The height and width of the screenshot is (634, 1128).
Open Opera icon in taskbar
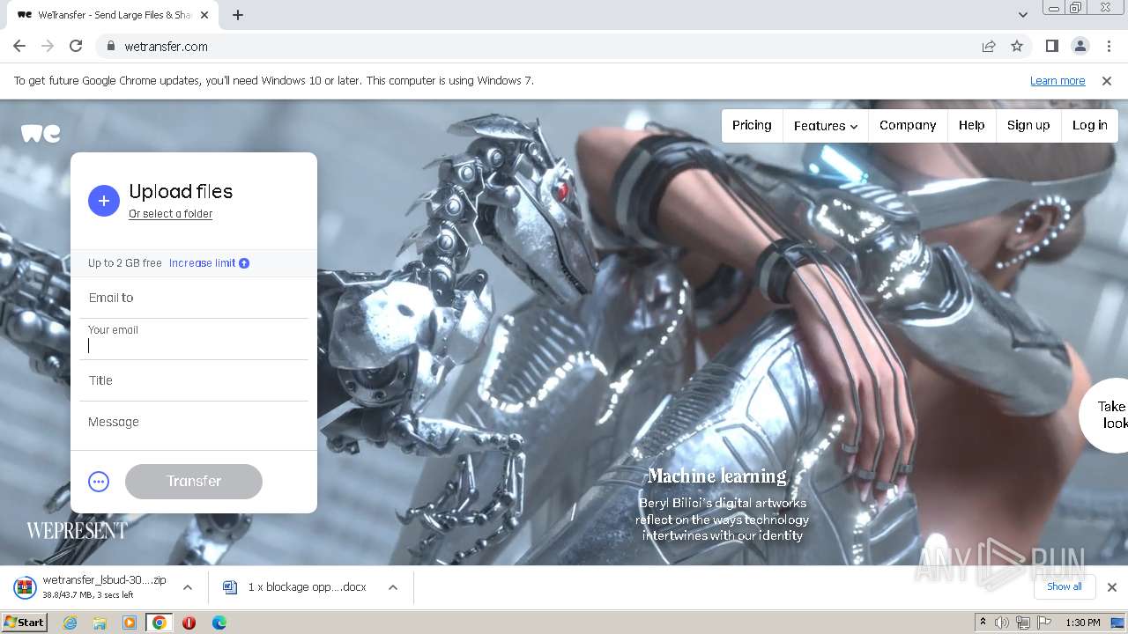[189, 623]
